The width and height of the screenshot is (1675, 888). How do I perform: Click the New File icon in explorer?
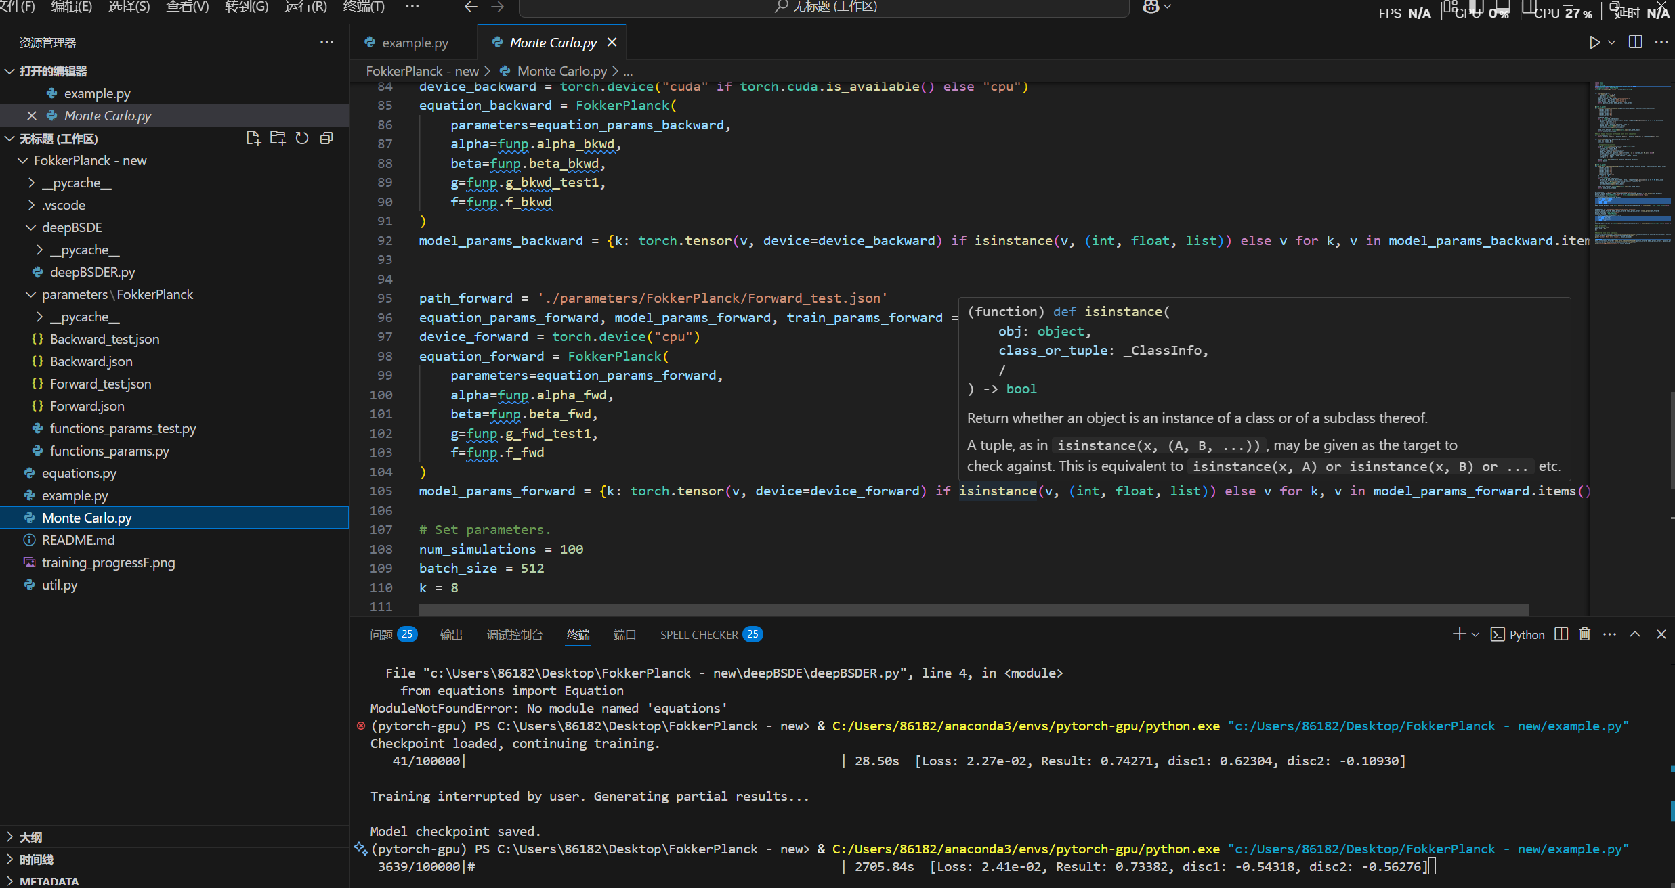click(253, 139)
